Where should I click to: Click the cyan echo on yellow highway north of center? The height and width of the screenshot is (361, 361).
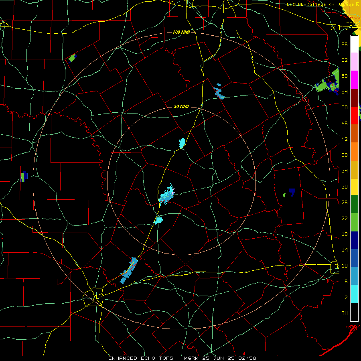point(182,144)
